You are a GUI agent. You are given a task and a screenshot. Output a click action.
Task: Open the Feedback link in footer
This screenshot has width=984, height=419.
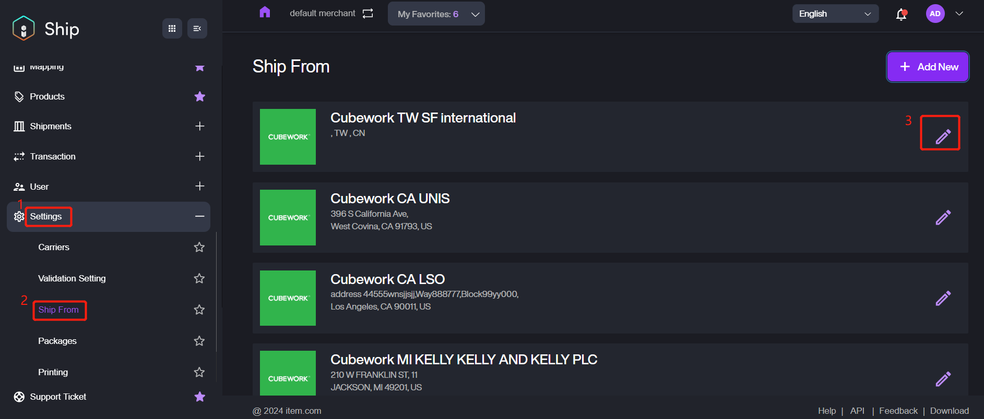pos(898,411)
